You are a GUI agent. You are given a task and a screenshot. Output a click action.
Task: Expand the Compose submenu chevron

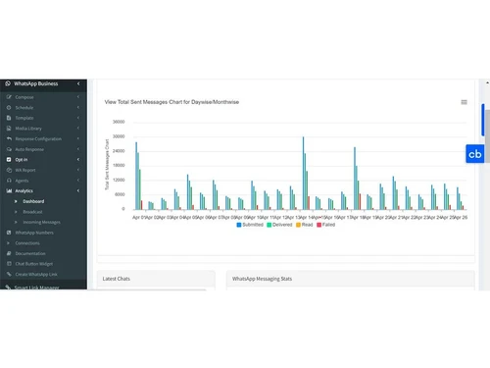click(78, 97)
